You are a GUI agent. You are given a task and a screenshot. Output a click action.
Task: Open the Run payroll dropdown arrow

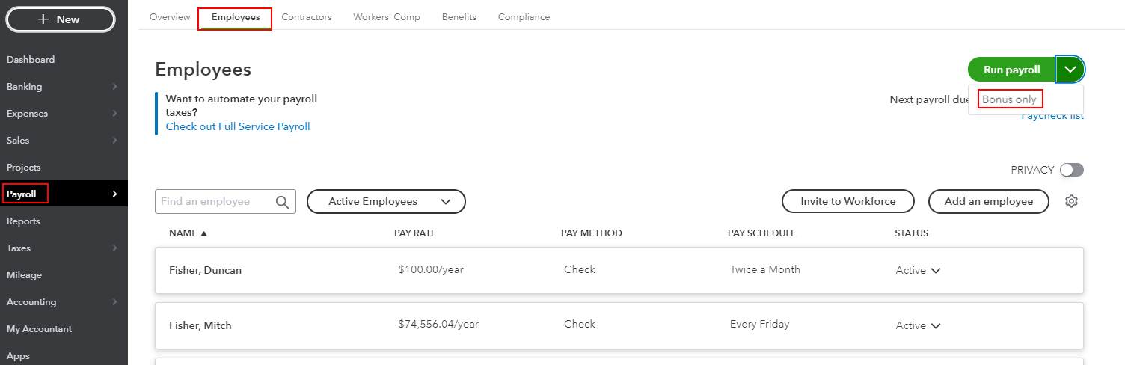[1070, 70]
